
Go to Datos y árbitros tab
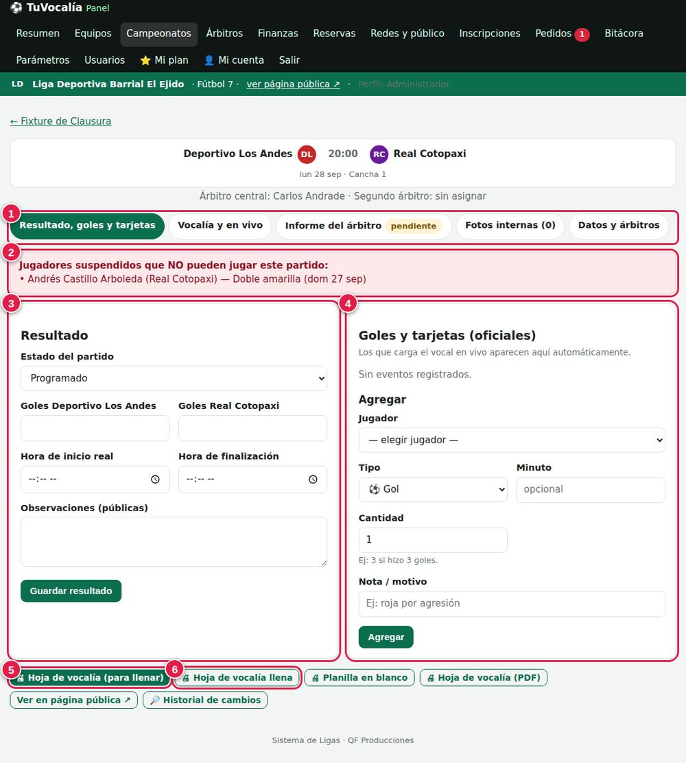coord(618,225)
